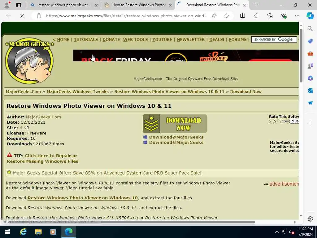Click the Black Friday banner ad
Image resolution: width=317 pixels, height=238 pixels.
click(186, 55)
